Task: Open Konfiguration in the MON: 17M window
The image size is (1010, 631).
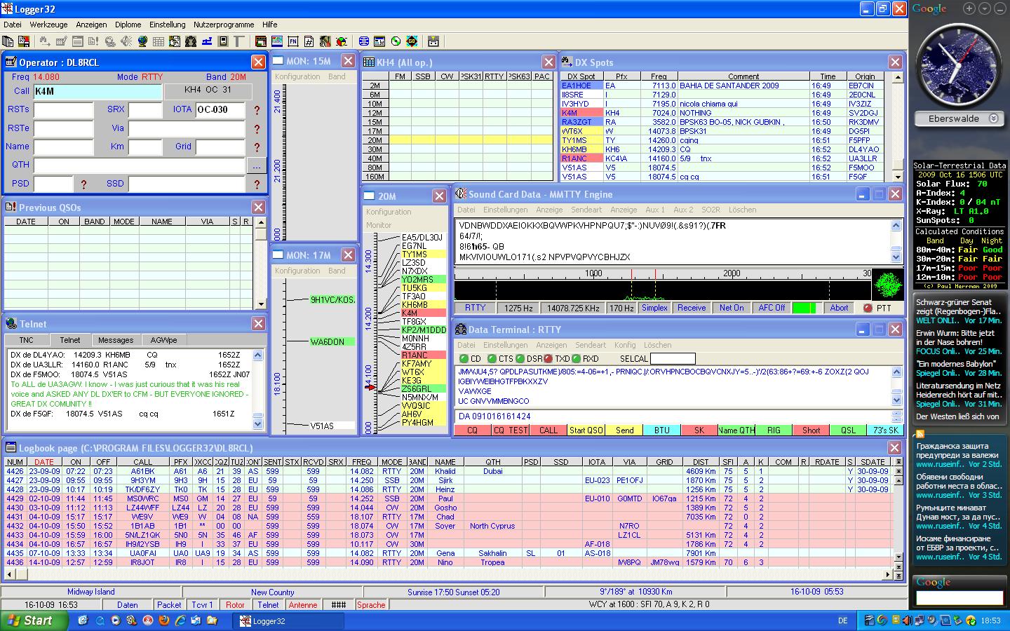Action: point(297,271)
